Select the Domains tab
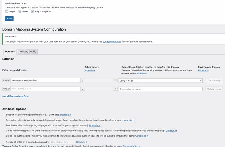 [x=10, y=51]
